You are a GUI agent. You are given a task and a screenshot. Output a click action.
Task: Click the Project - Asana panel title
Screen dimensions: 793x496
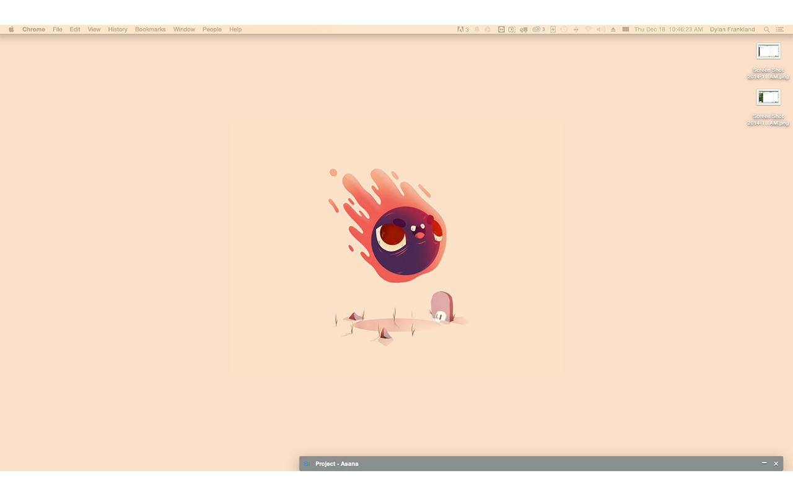336,464
